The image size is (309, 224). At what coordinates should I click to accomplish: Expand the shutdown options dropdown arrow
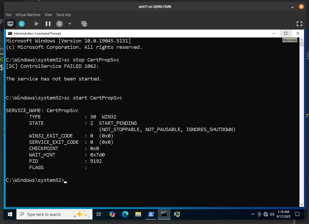click(x=70, y=24)
